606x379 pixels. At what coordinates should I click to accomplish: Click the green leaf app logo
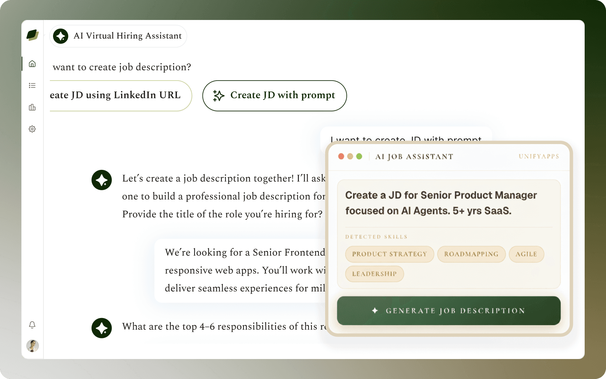coord(33,35)
